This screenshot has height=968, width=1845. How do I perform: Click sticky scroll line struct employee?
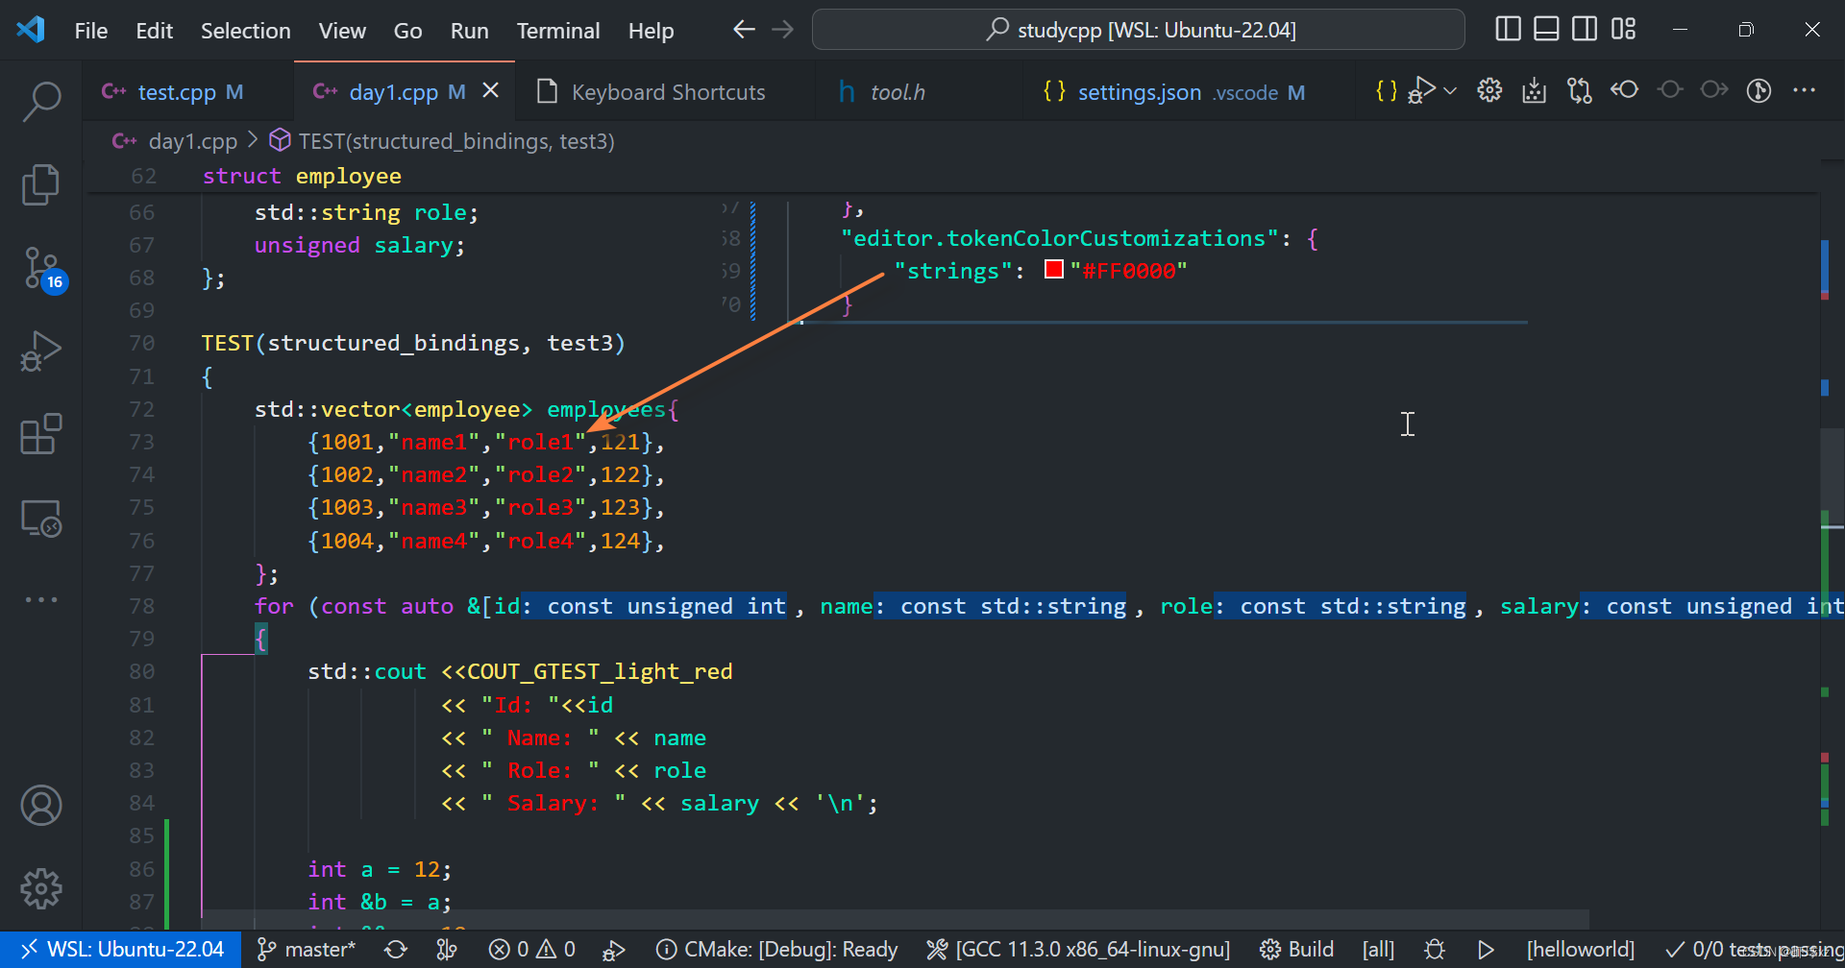coord(302,176)
